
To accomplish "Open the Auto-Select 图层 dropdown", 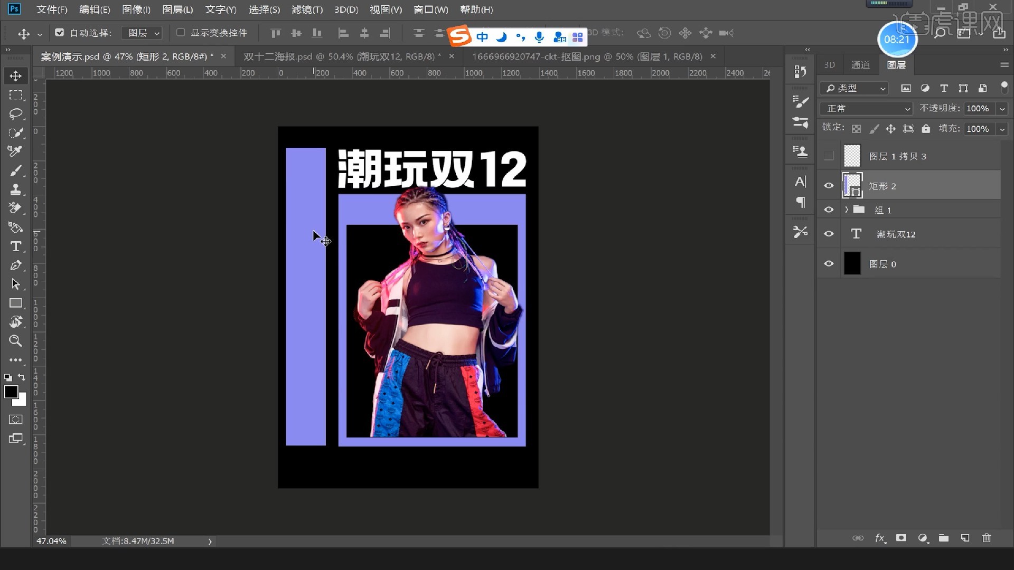I will 142,33.
